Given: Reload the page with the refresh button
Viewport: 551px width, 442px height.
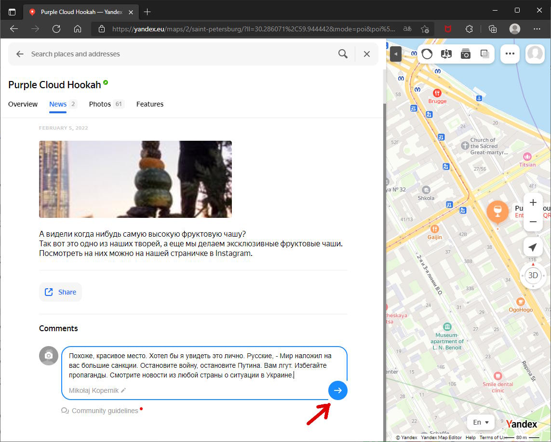Looking at the screenshot, I should coord(56,29).
